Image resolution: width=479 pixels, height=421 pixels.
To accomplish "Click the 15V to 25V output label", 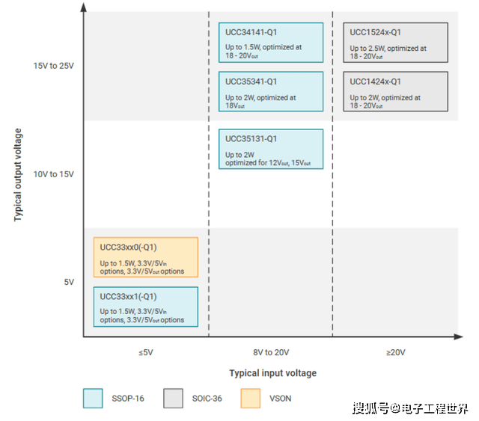I will coord(53,66).
